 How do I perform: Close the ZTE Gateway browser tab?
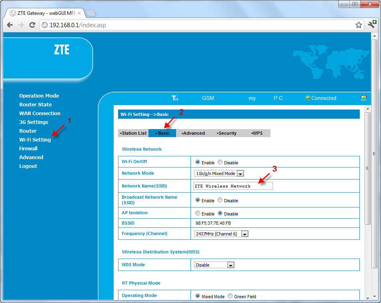click(x=79, y=13)
